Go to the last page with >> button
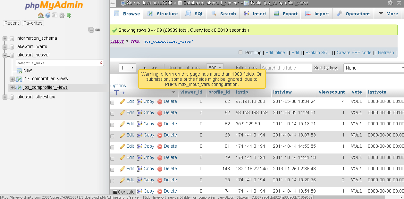The height and width of the screenshot is (199, 404). 155,68
